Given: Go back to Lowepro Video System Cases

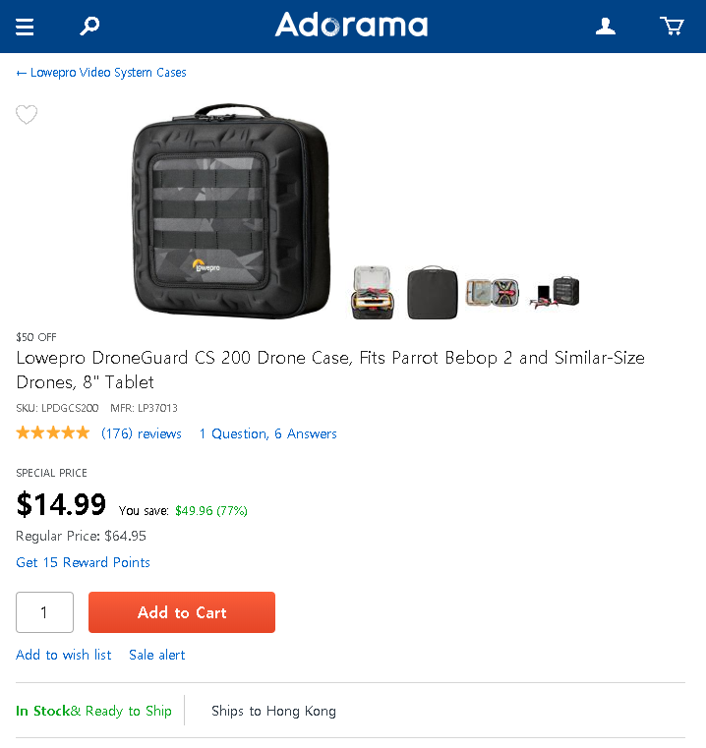Looking at the screenshot, I should point(101,73).
